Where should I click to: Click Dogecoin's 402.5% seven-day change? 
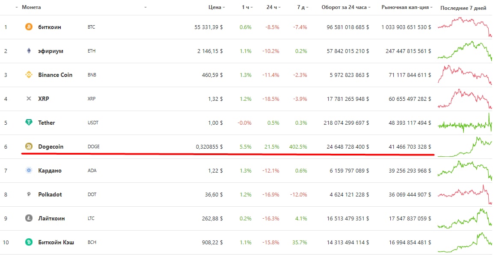coord(298,147)
